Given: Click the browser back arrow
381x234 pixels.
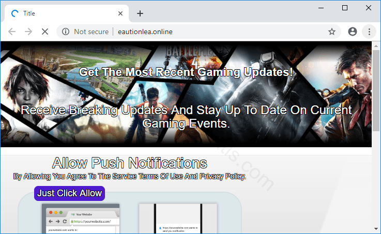Looking at the screenshot, I should pyautogui.click(x=12, y=32).
